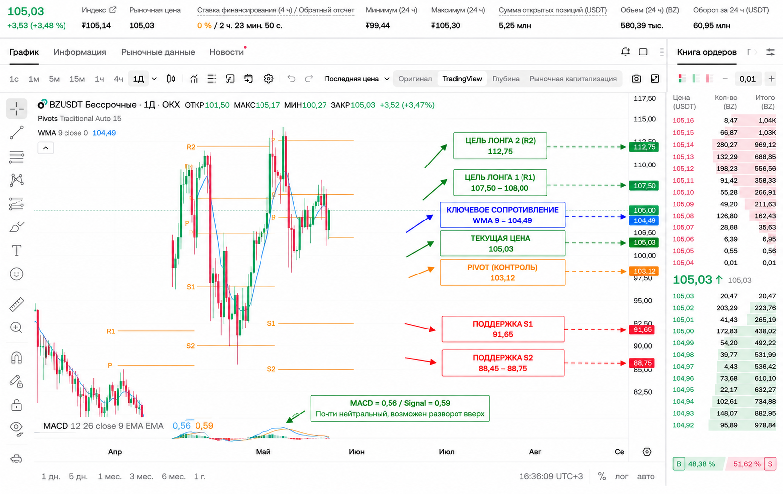Image resolution: width=783 pixels, height=494 pixels.
Task: Open timezone 16:36:09 UTC+3 selector
Action: (551, 476)
